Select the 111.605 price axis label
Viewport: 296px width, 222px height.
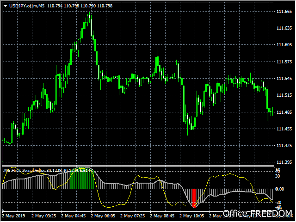pyautogui.click(x=284, y=45)
